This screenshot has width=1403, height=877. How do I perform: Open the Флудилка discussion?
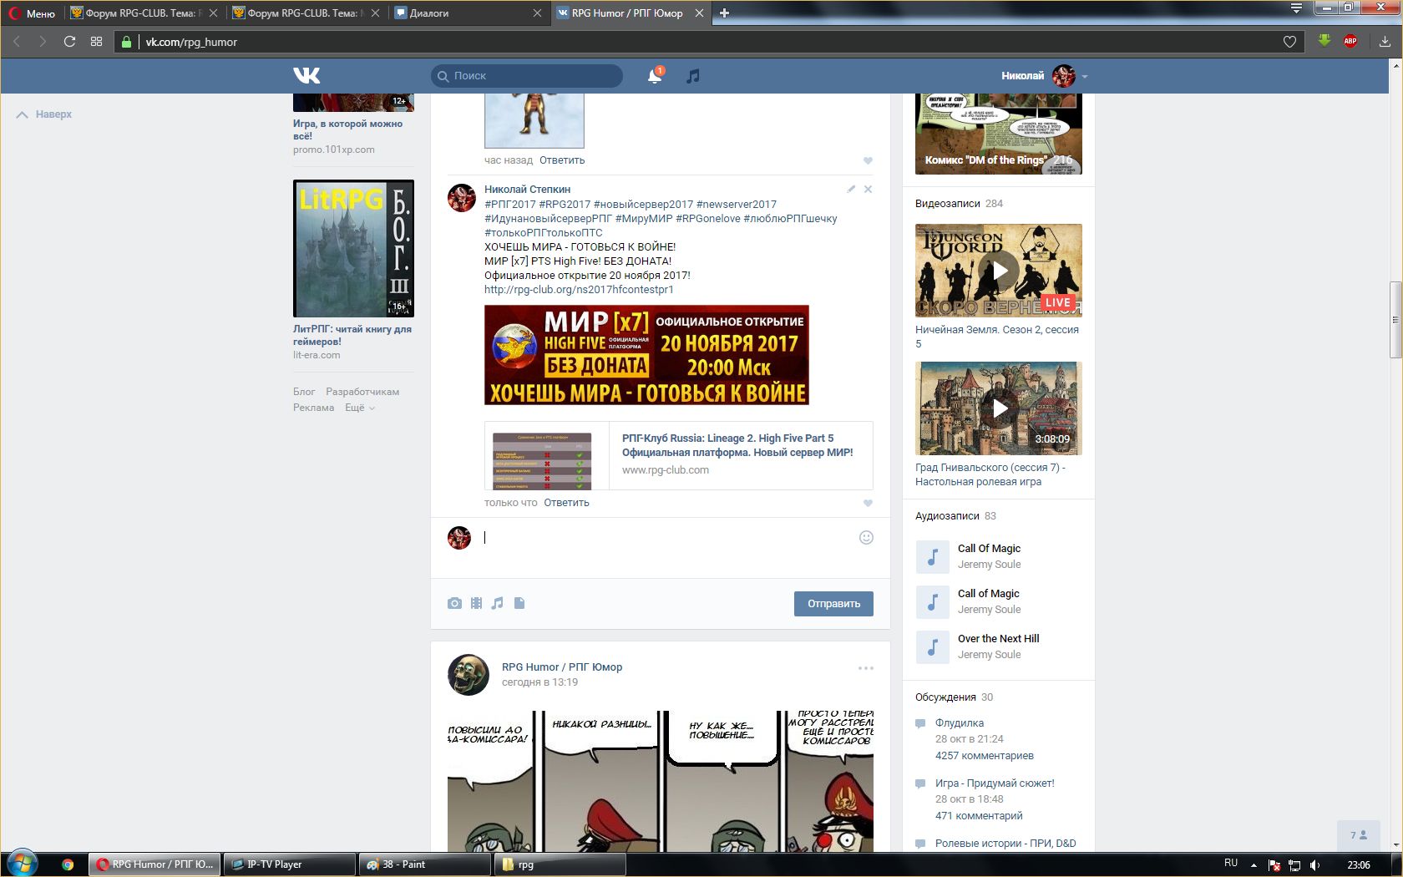pyautogui.click(x=960, y=723)
